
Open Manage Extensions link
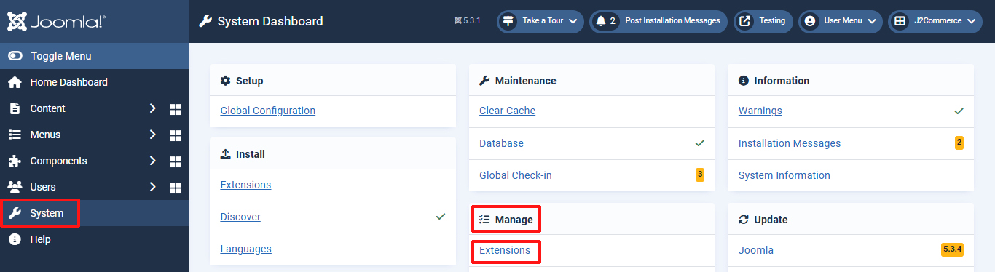[505, 250]
